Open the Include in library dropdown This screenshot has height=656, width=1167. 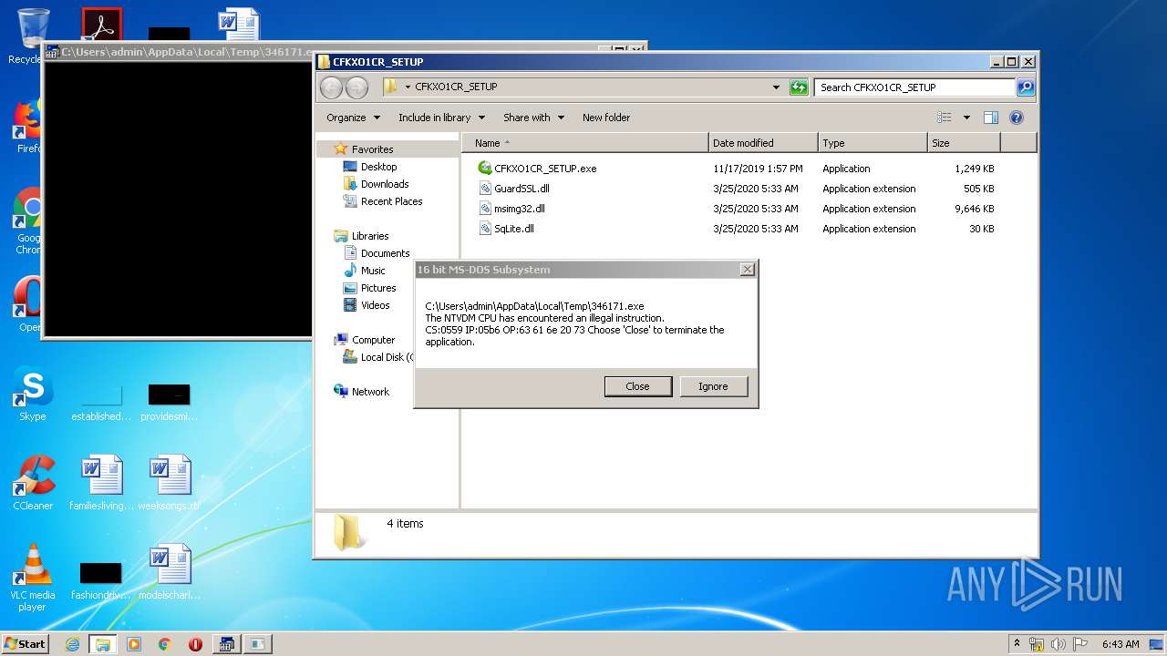(441, 118)
